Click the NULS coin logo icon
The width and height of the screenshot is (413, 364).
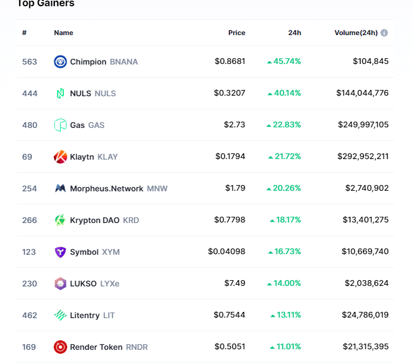(60, 93)
